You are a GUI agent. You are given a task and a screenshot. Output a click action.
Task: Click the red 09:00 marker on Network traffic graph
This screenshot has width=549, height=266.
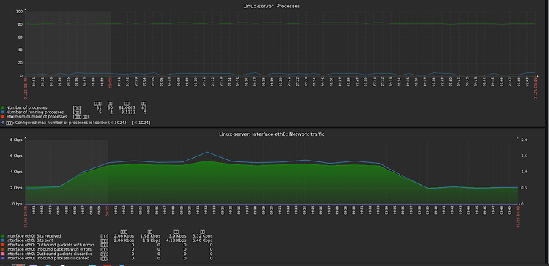coord(107,210)
